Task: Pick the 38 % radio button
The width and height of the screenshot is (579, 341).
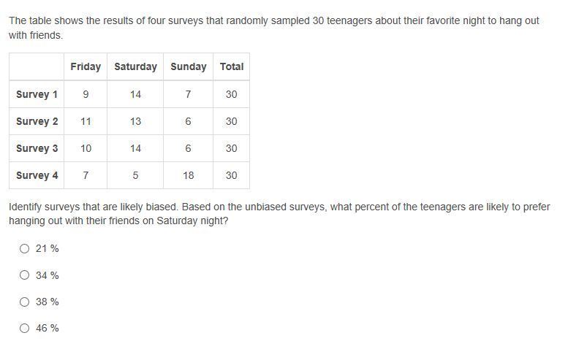Action: [25, 302]
